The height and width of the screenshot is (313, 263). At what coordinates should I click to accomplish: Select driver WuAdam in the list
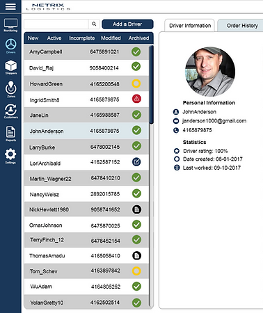point(86,287)
